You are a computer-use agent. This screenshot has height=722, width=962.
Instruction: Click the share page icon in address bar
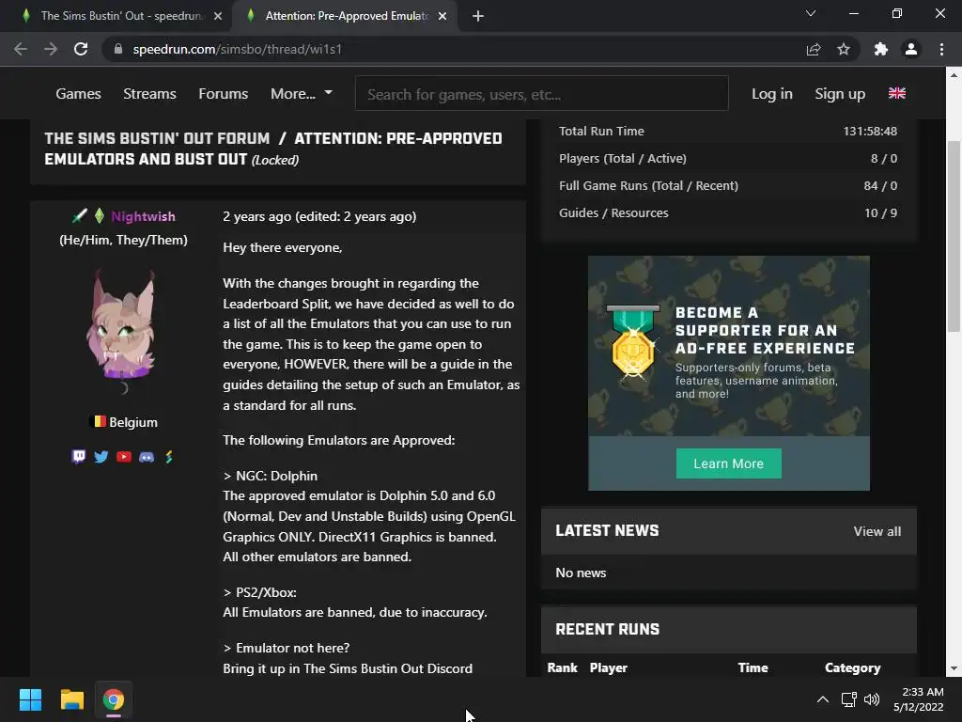click(814, 49)
